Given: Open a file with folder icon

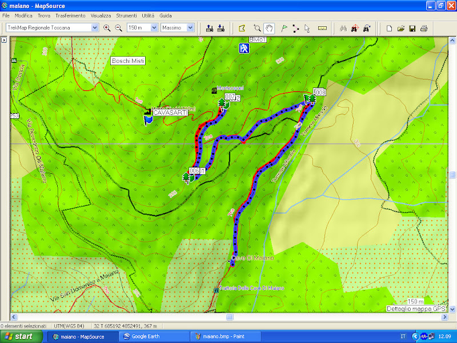Looking at the screenshot, I should [401, 28].
